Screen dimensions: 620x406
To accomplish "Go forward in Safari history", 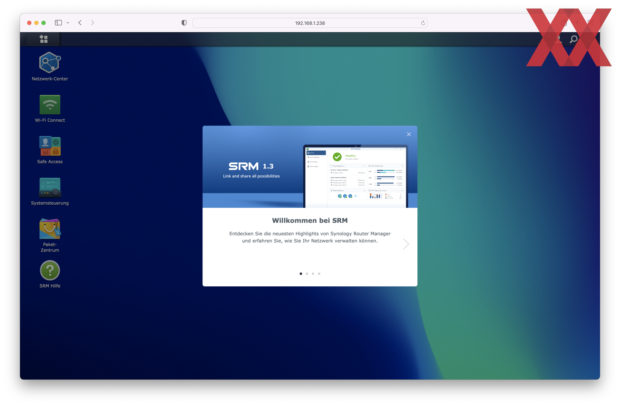I will point(92,23).
